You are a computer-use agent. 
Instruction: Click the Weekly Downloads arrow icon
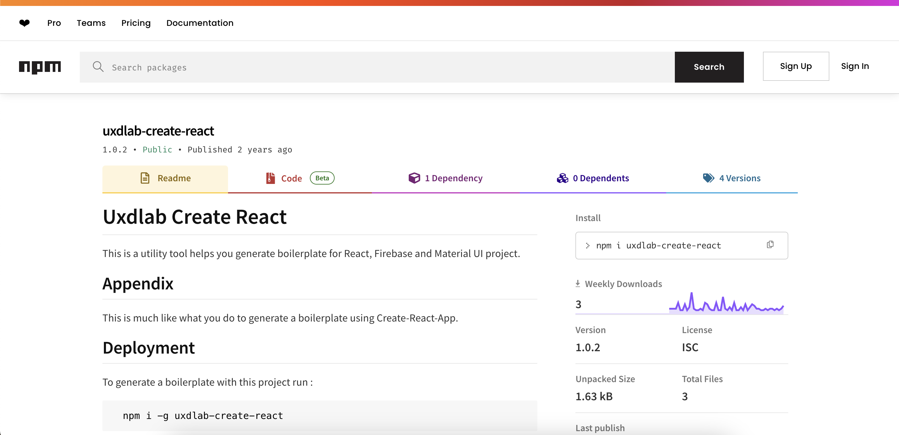(x=578, y=283)
